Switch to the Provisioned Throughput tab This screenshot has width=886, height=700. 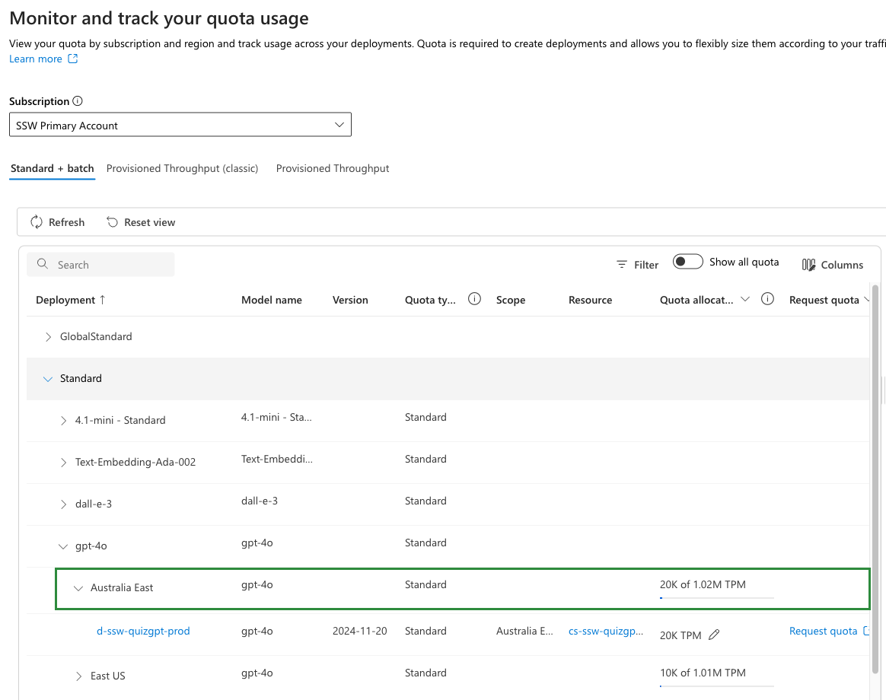[x=332, y=168]
